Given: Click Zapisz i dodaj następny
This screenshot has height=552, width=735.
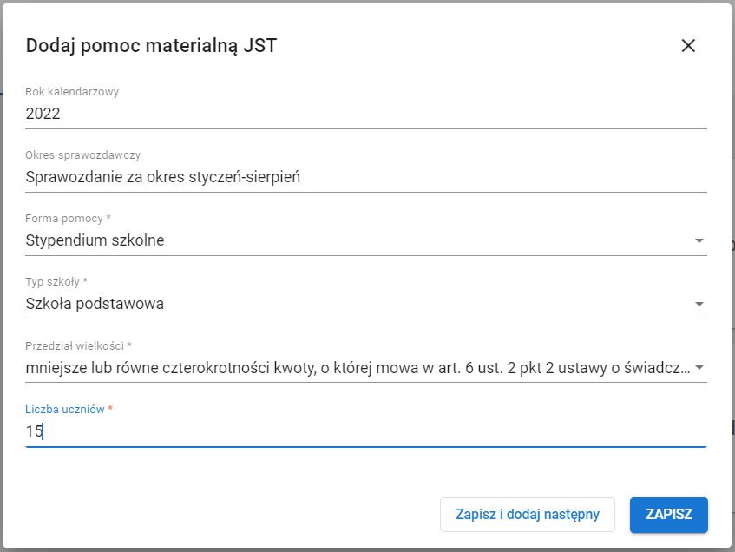Looking at the screenshot, I should (x=528, y=515).
